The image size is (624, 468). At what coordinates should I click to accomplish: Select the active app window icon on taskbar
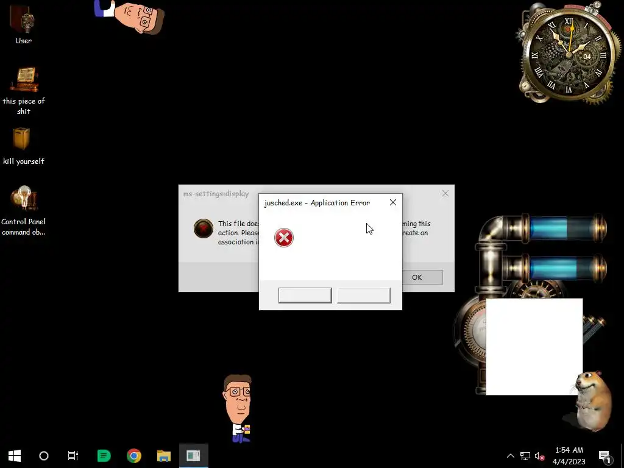point(193,456)
